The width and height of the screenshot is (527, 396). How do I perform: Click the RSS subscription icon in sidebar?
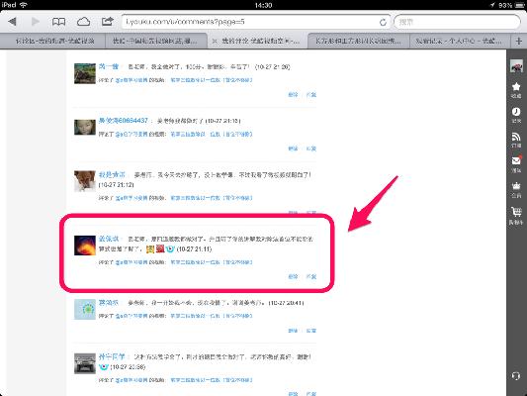(x=516, y=140)
